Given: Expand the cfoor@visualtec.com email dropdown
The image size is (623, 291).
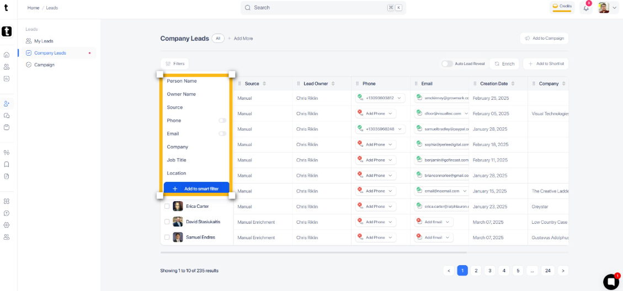Looking at the screenshot, I should click(466, 114).
